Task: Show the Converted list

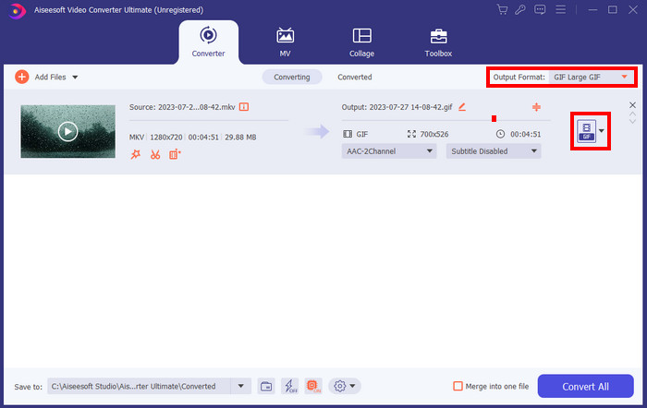Action: click(354, 77)
